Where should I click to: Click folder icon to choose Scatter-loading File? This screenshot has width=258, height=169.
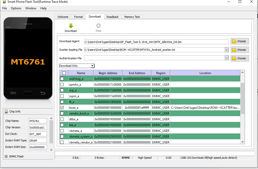click(x=234, y=50)
